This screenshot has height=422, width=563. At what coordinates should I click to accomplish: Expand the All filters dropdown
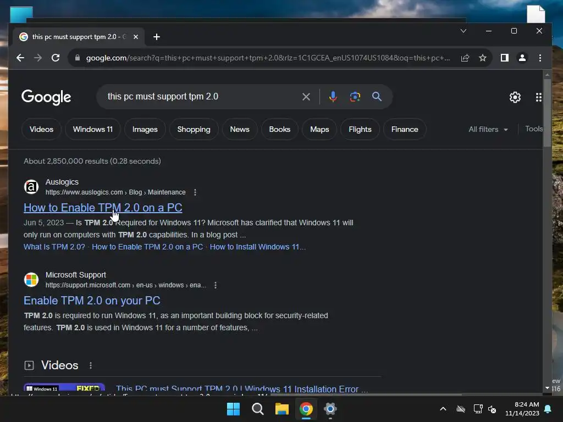[488, 129]
